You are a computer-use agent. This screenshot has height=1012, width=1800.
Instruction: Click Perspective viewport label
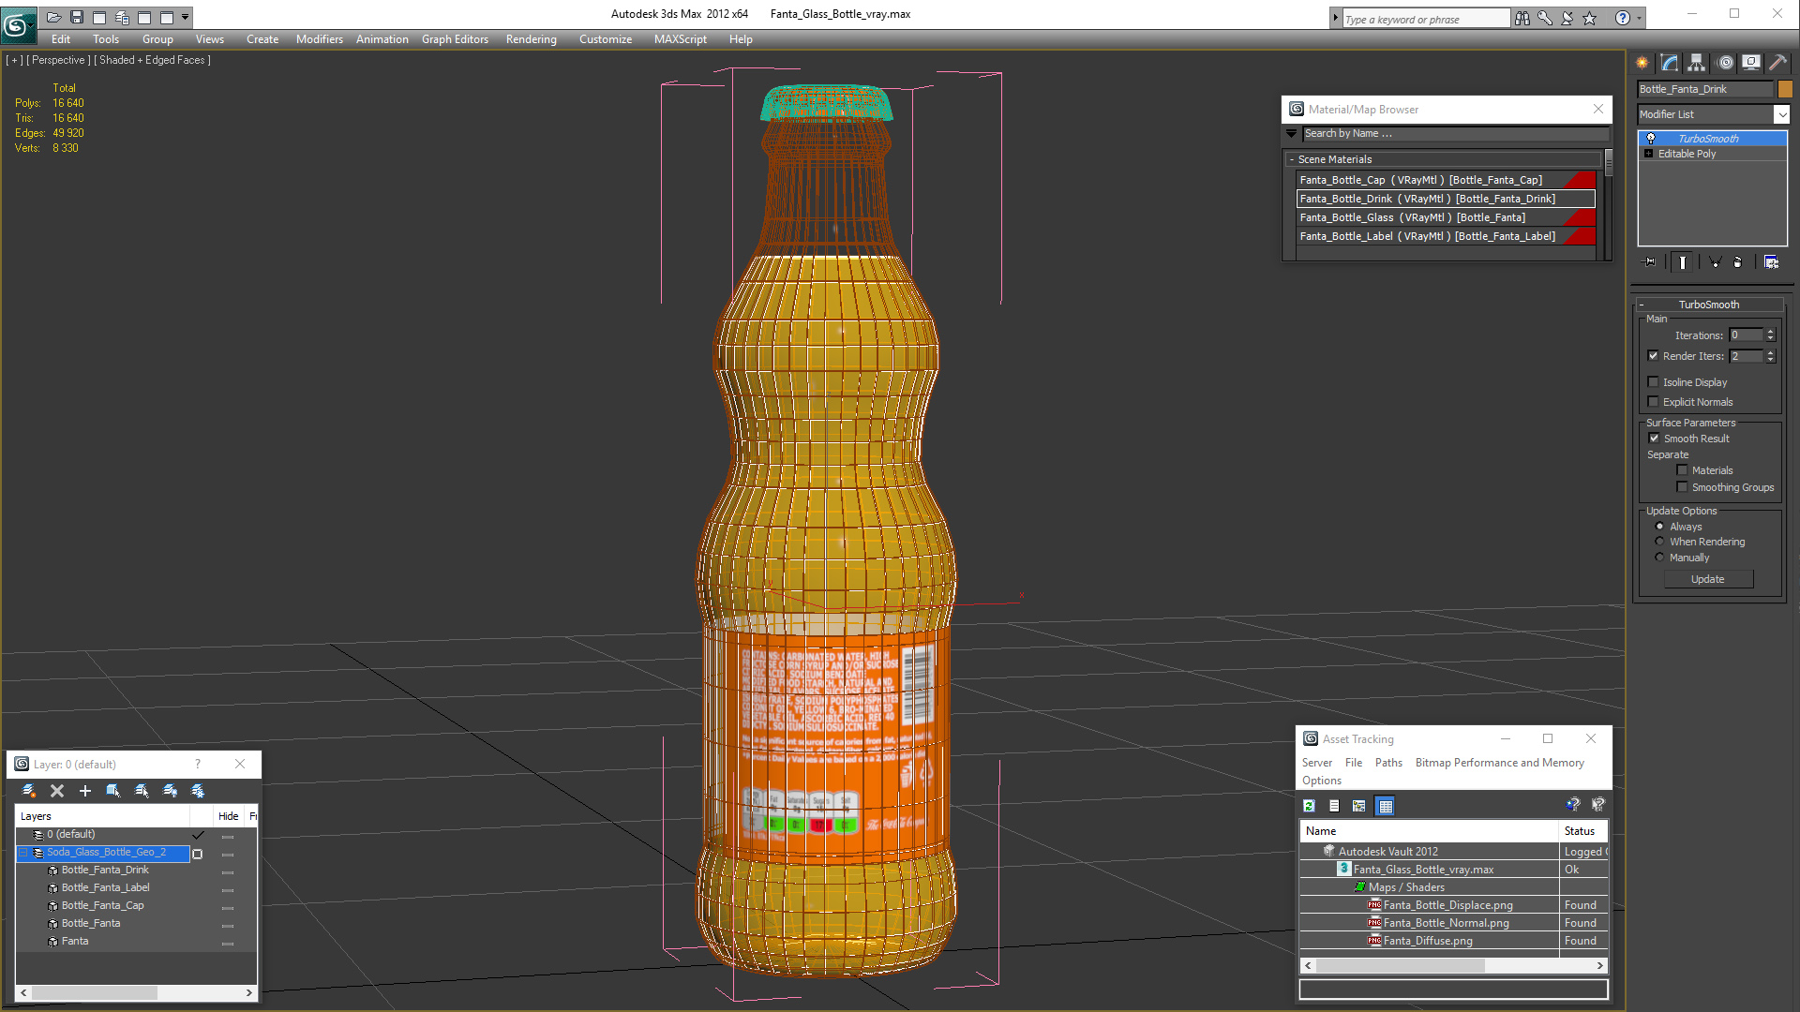[x=59, y=60]
